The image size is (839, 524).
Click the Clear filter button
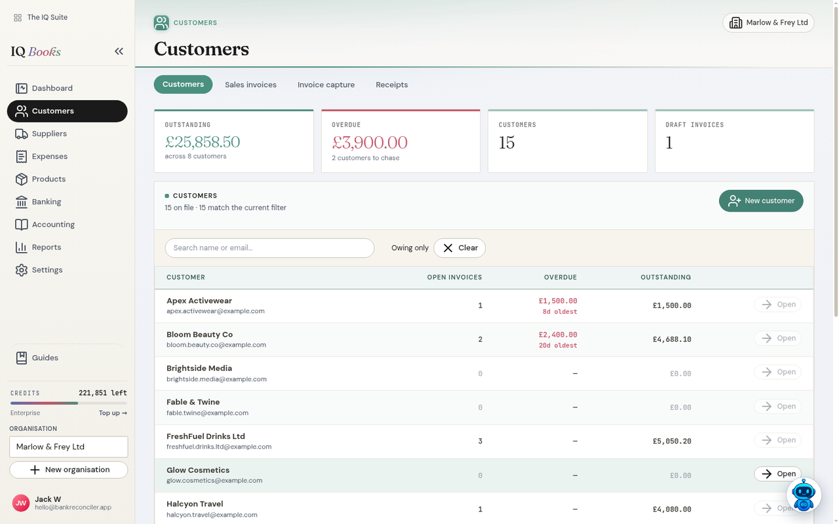(459, 248)
